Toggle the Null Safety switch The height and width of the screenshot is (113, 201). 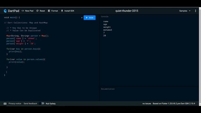point(42,103)
